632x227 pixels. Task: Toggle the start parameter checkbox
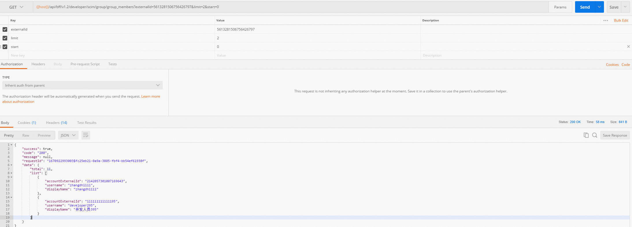tap(5, 47)
